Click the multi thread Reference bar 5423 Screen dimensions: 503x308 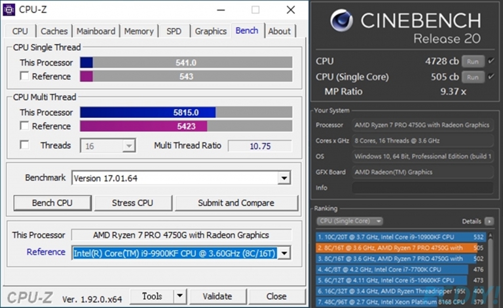point(186,126)
